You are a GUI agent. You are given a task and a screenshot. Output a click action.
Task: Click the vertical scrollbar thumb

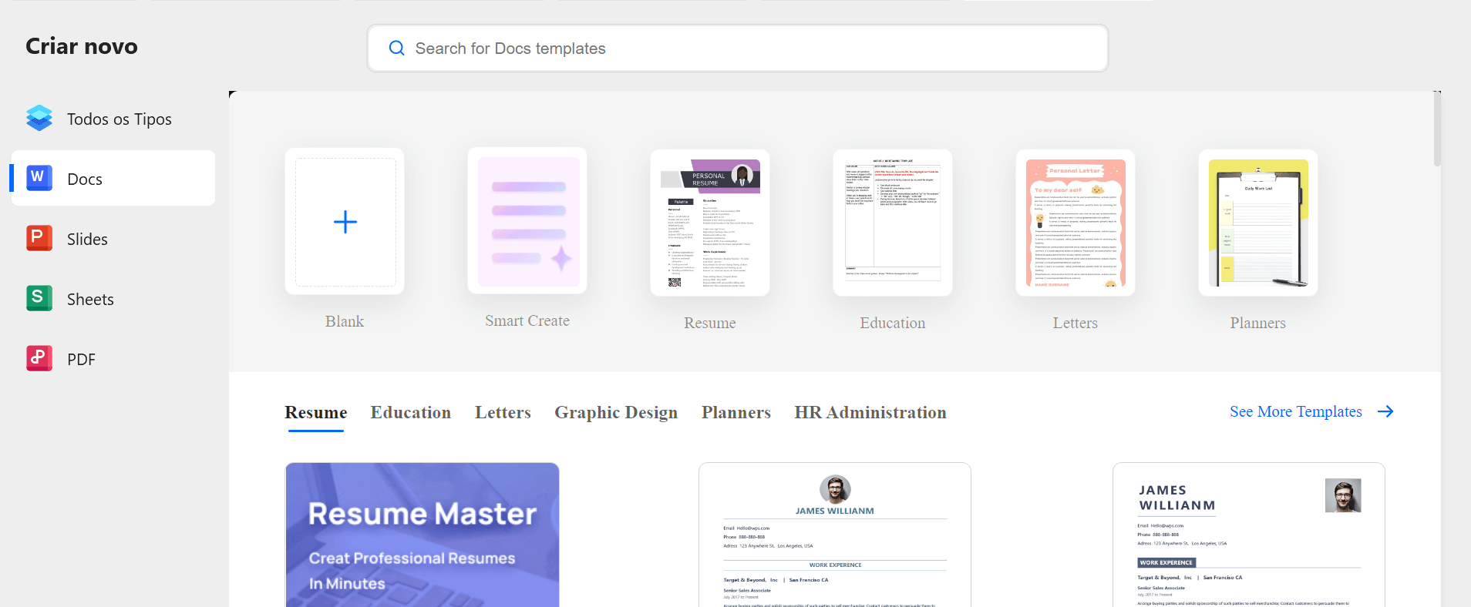[x=1437, y=129]
